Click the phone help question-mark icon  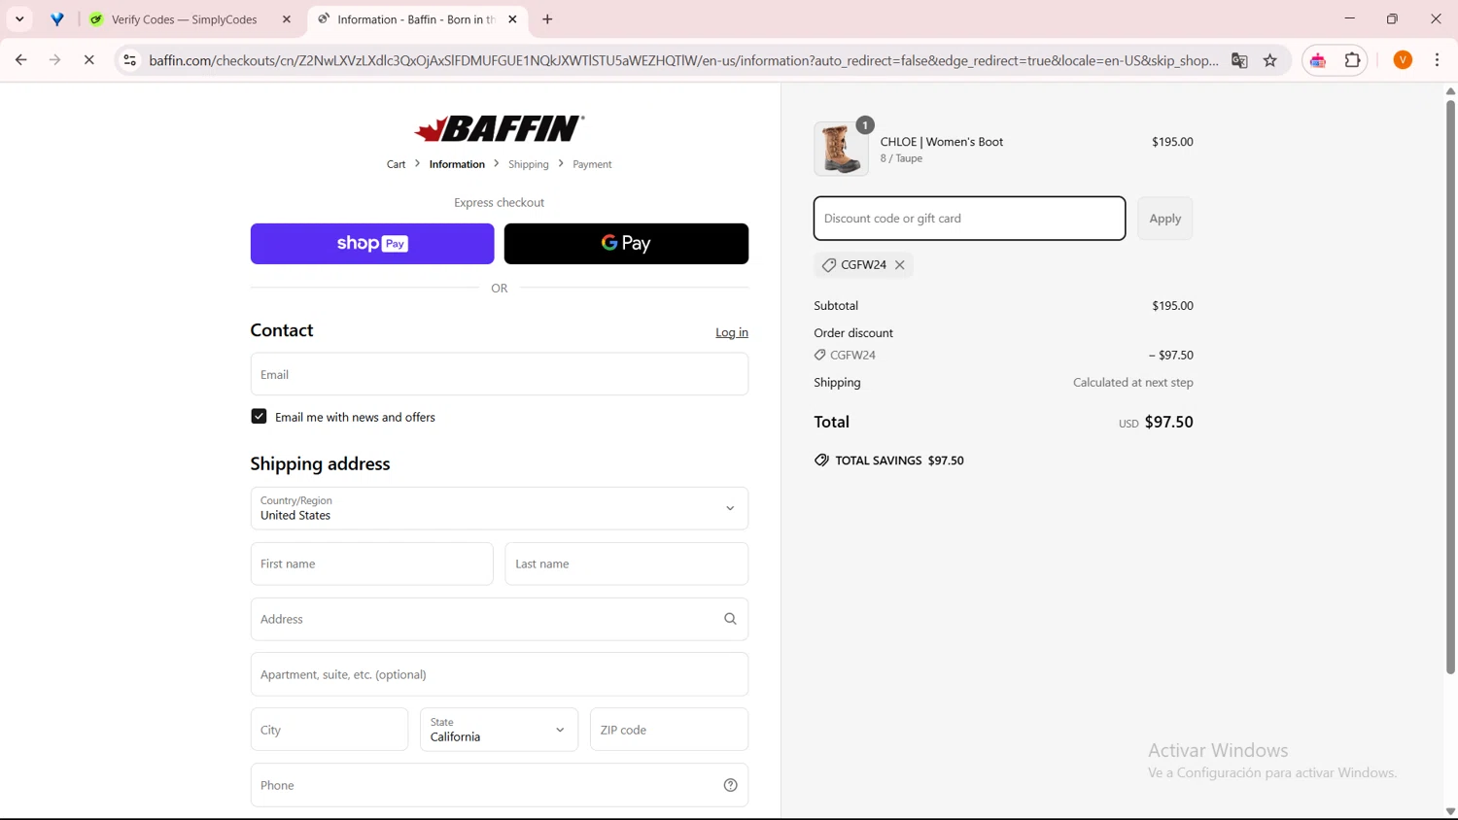(x=730, y=785)
